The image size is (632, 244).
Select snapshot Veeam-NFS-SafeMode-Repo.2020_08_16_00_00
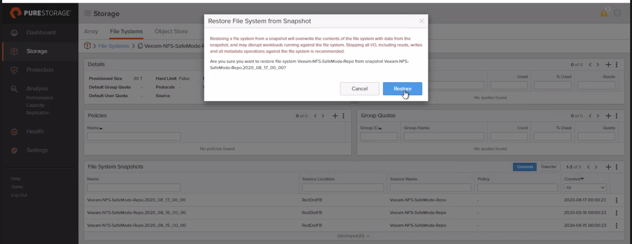click(x=136, y=212)
